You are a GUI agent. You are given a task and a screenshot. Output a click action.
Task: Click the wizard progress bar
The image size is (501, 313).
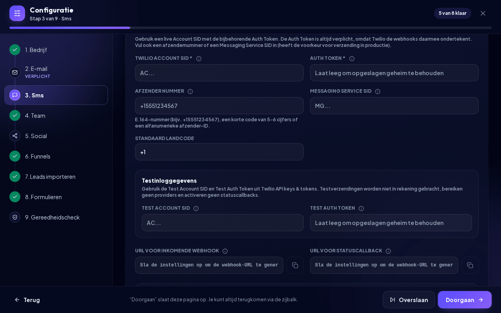(250, 28)
